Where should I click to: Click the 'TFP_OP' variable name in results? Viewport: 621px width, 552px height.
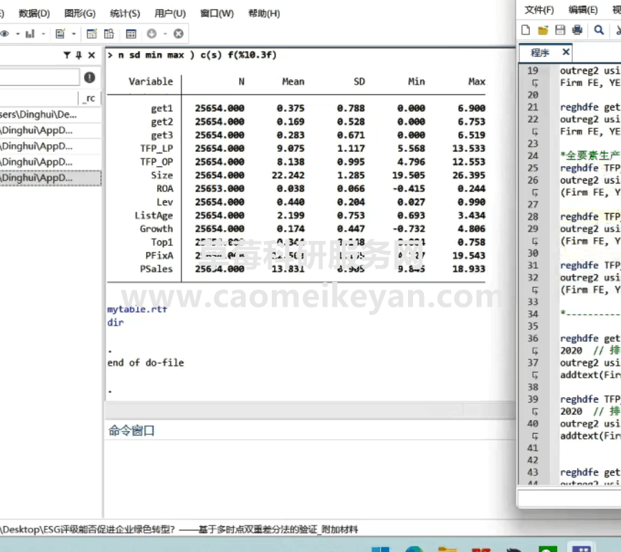(156, 162)
